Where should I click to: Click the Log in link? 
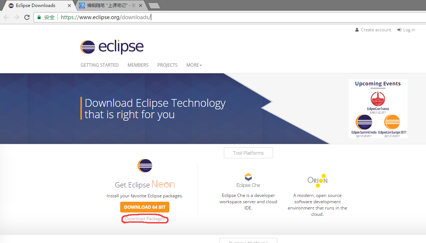click(x=409, y=30)
